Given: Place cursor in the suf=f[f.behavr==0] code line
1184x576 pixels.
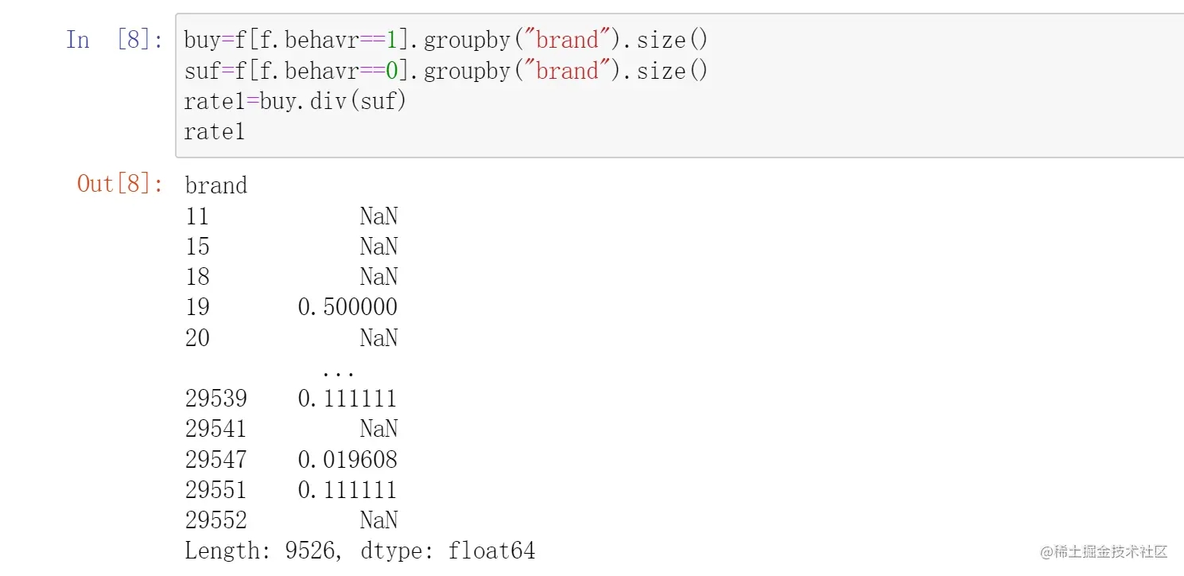Looking at the screenshot, I should (x=445, y=71).
